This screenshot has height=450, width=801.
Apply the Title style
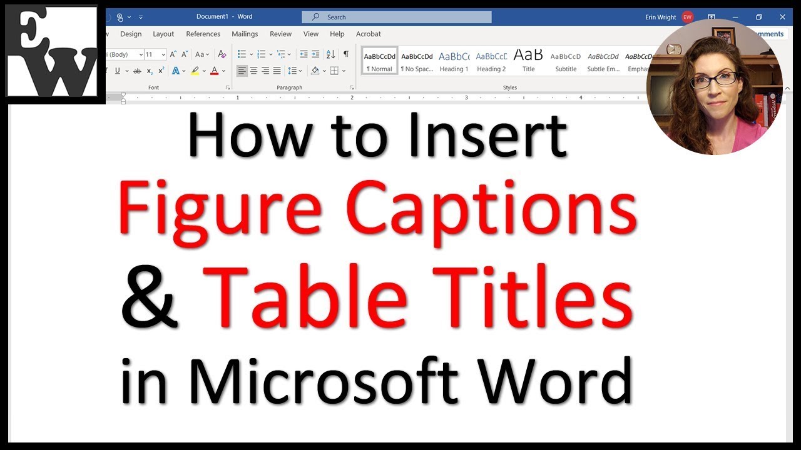point(529,61)
